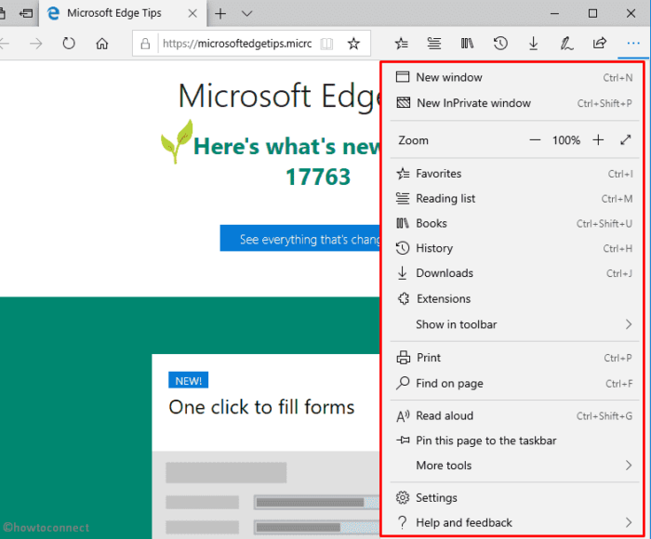The height and width of the screenshot is (539, 651).
Task: Choose New window menu item
Action: pyautogui.click(x=514, y=77)
